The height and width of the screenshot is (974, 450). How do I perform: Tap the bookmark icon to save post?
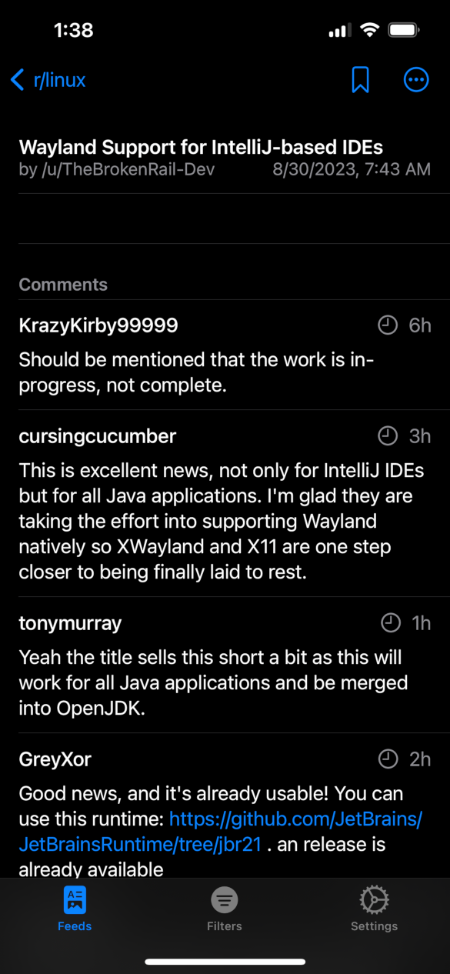coord(360,79)
